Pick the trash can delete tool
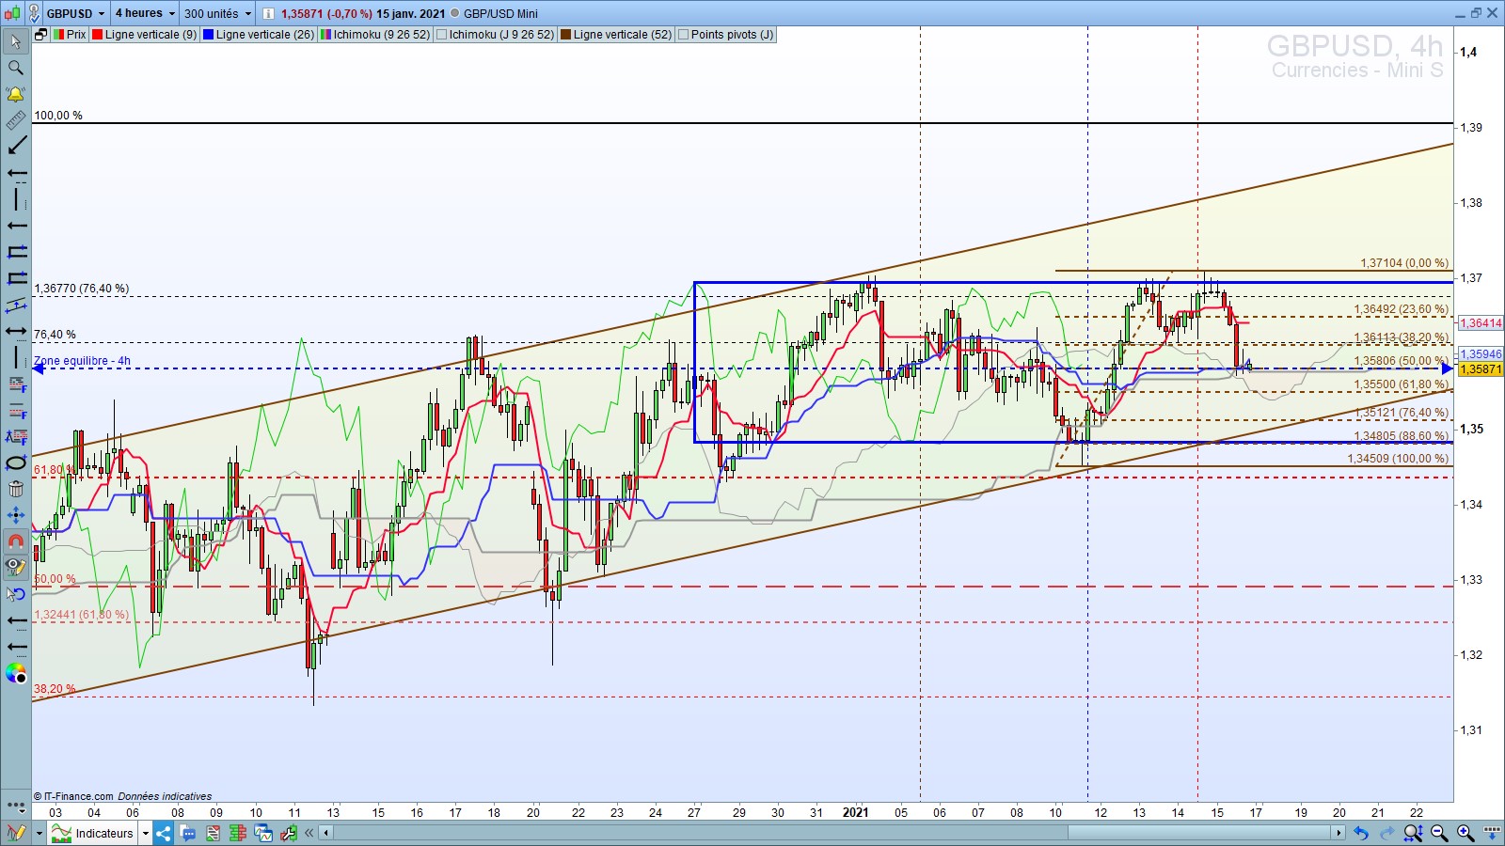 pos(16,489)
